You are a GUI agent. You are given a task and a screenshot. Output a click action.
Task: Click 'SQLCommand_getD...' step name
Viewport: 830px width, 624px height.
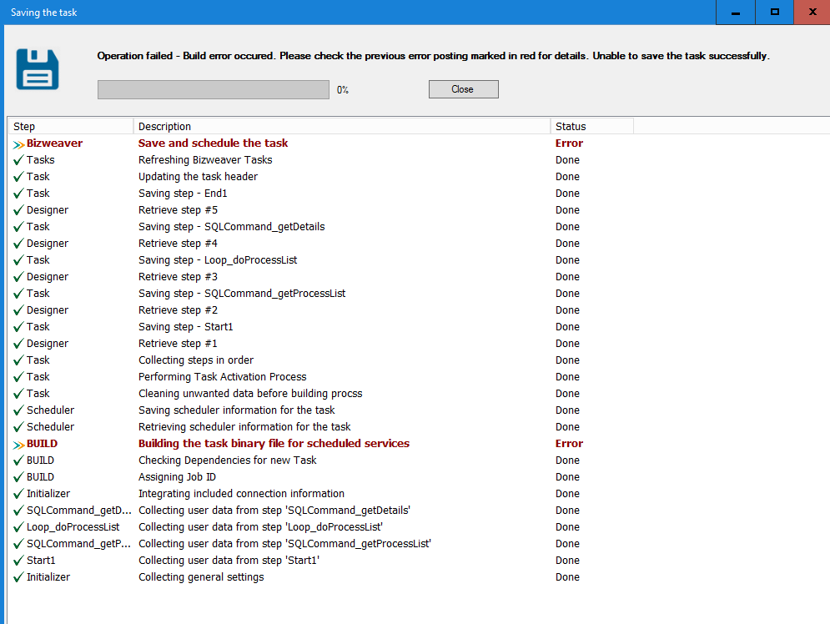pos(79,511)
